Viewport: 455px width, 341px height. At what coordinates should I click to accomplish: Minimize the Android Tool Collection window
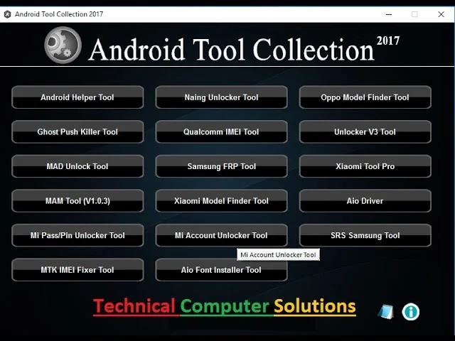(389, 14)
